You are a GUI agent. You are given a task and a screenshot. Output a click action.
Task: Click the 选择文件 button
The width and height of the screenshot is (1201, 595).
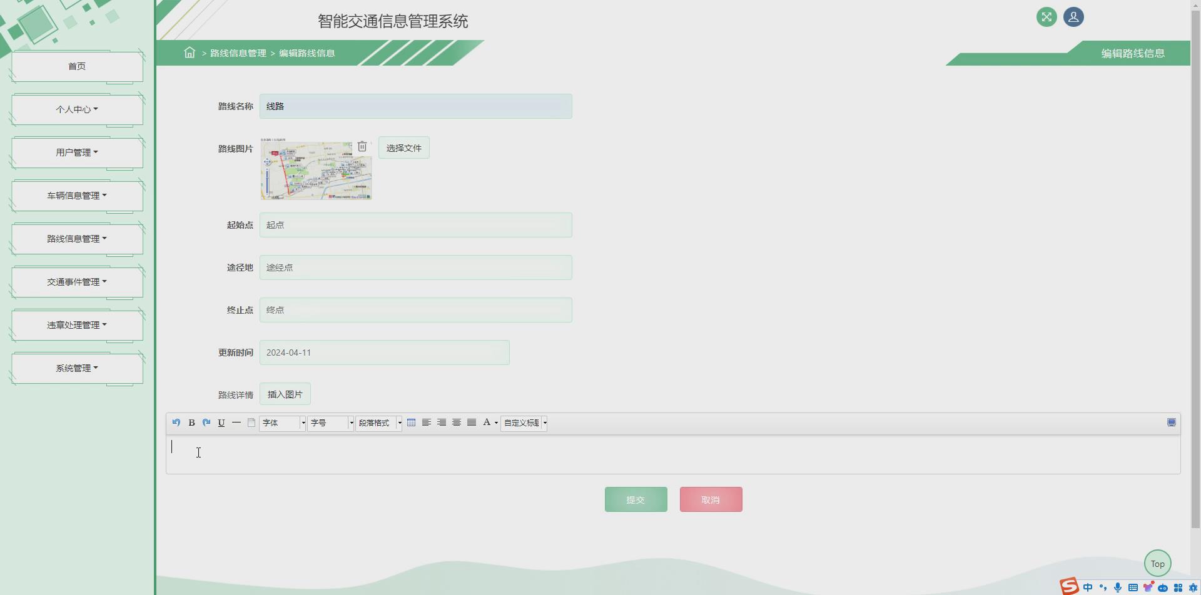[404, 148]
